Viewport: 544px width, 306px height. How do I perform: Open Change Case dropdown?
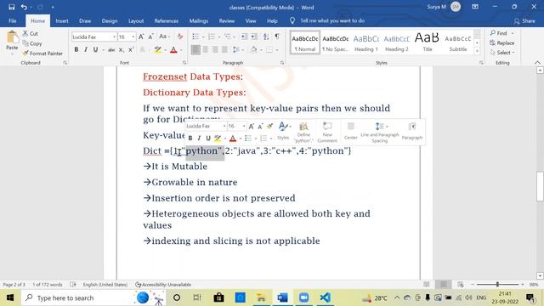164,37
